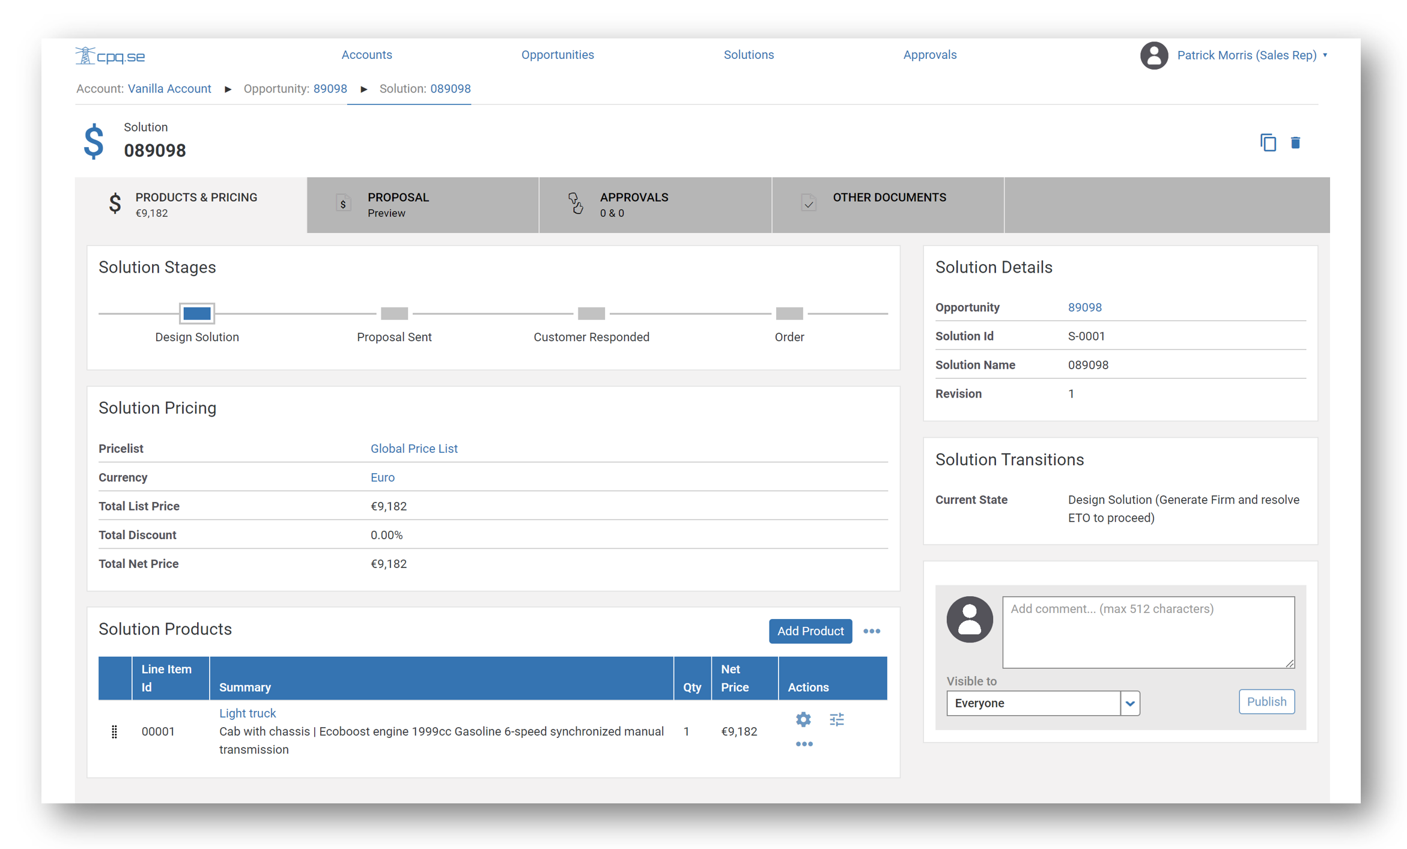
Task: Click the Other Documents checkmark icon
Action: pyautogui.click(x=808, y=204)
